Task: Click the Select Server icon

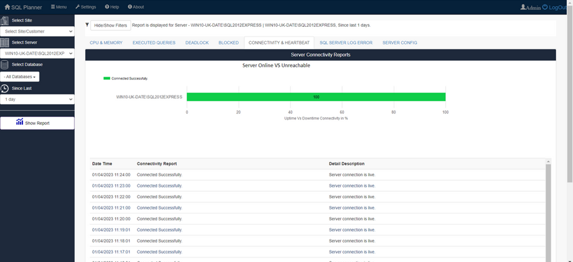Action: [5, 42]
